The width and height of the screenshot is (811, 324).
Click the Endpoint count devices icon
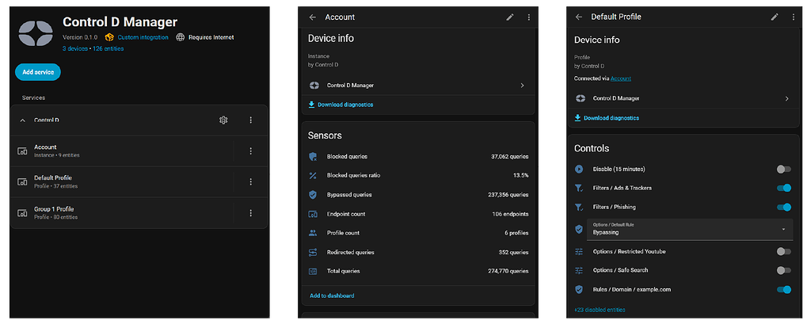pyautogui.click(x=313, y=214)
